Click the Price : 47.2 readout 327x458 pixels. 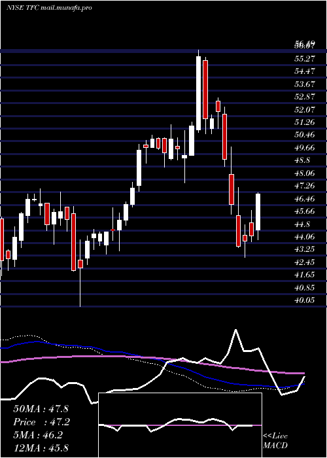point(41,422)
